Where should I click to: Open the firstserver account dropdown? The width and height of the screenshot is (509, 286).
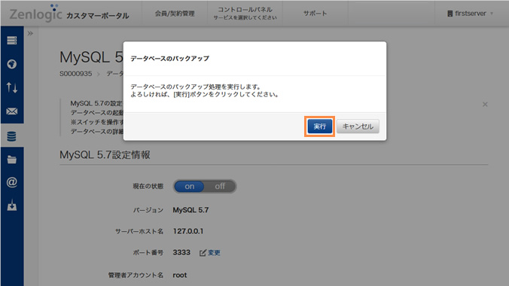pyautogui.click(x=471, y=14)
